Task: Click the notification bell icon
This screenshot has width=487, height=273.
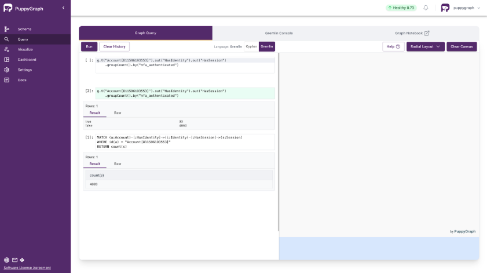Action: [x=426, y=8]
